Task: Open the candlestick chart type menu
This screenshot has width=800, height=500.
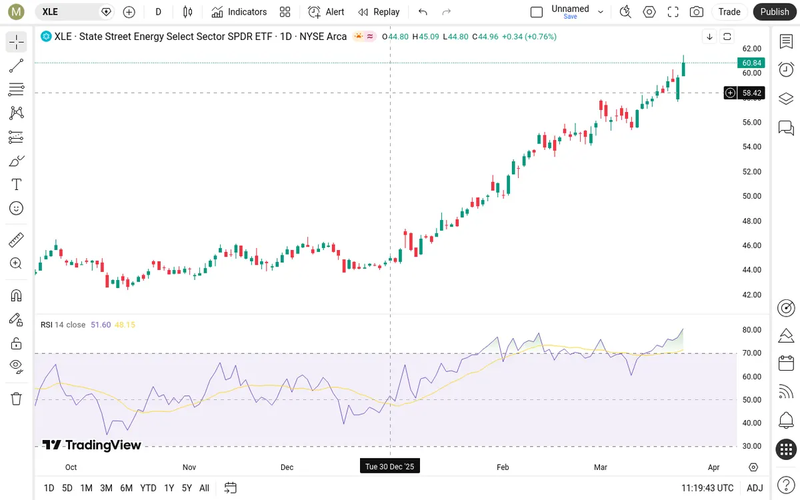Action: click(x=188, y=12)
